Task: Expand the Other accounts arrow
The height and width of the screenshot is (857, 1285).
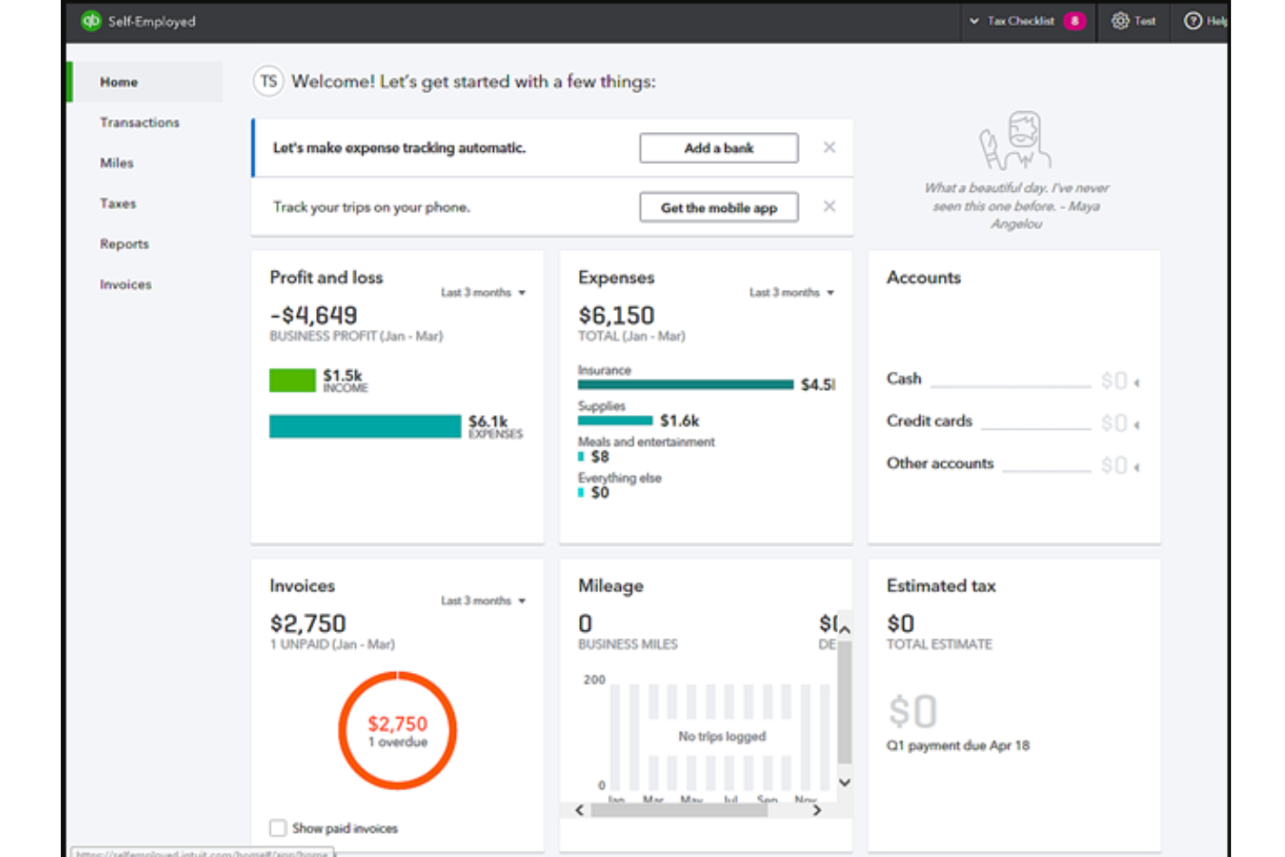Action: (x=1137, y=467)
